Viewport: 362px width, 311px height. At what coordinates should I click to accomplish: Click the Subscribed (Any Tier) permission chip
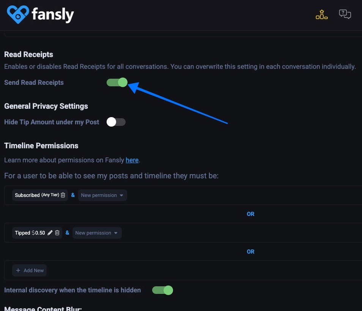[x=36, y=195]
